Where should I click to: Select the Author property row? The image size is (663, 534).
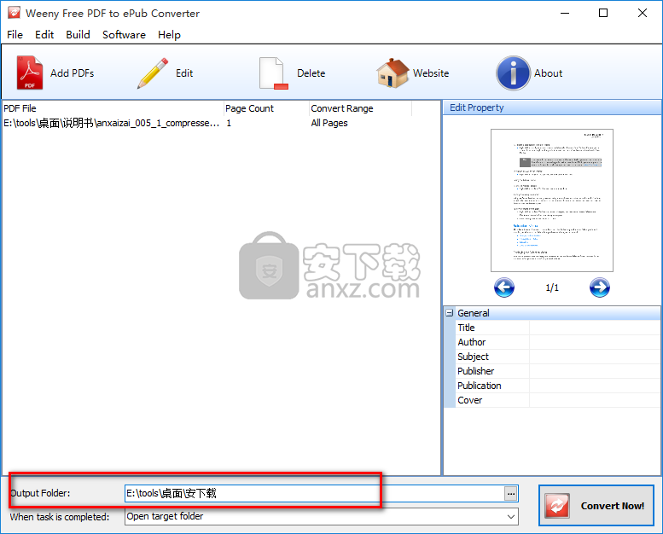(558, 342)
